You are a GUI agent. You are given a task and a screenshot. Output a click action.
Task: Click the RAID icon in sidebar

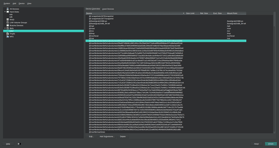tap(8, 20)
